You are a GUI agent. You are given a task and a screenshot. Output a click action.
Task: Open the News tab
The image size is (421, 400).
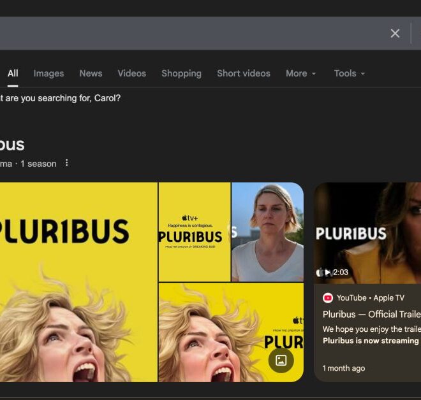91,73
